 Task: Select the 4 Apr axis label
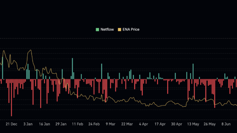pos(143,124)
